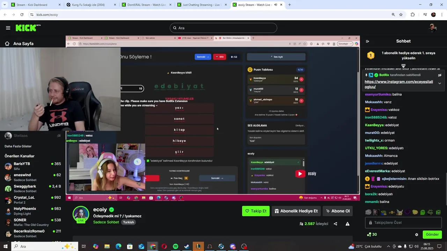
Task: Open Spotify from taskbar
Action: pyautogui.click(x=176, y=246)
